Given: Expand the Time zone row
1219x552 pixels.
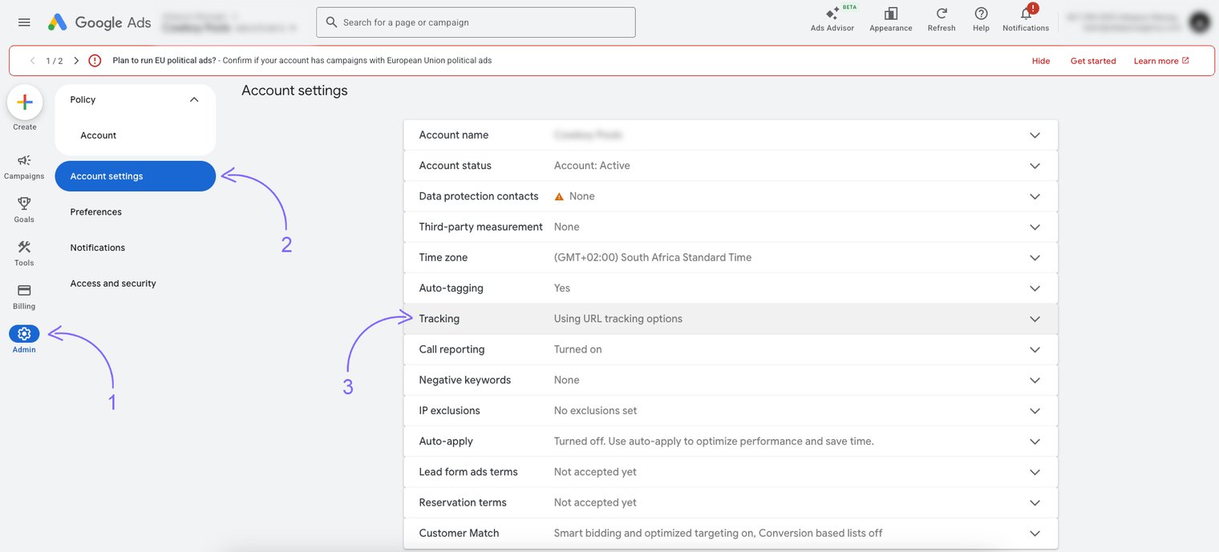Looking at the screenshot, I should pyautogui.click(x=1035, y=258).
